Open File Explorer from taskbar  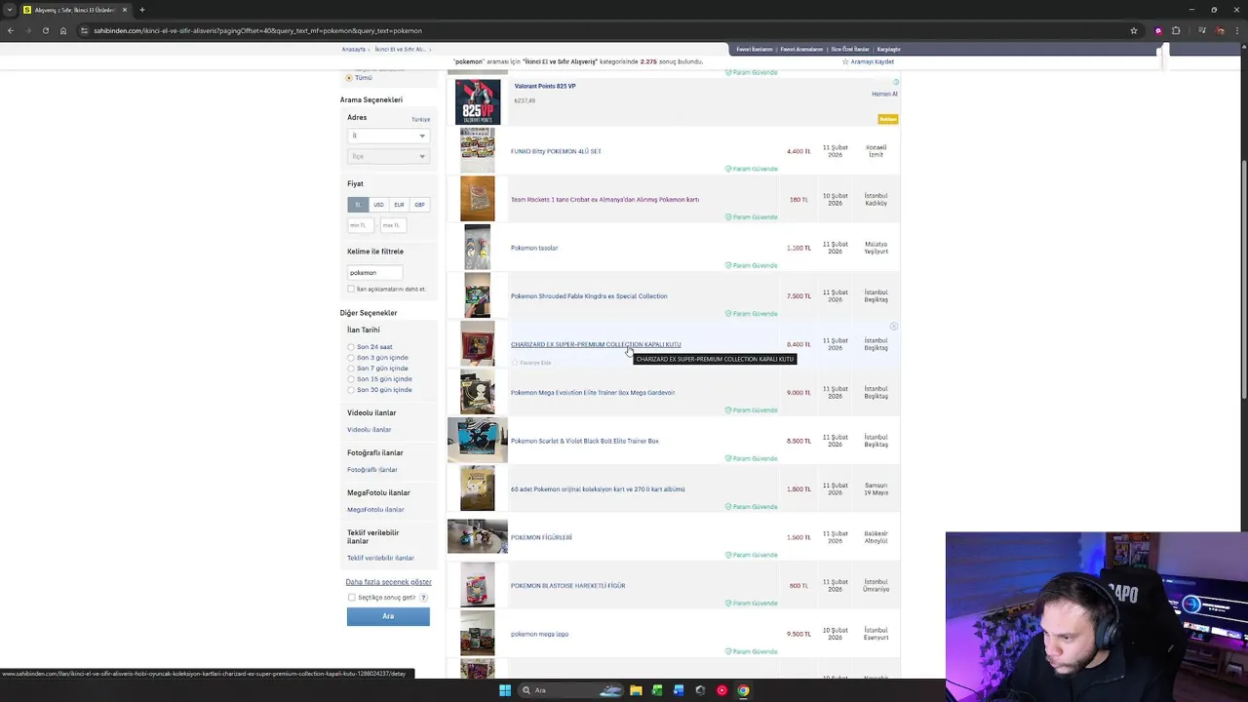click(636, 690)
